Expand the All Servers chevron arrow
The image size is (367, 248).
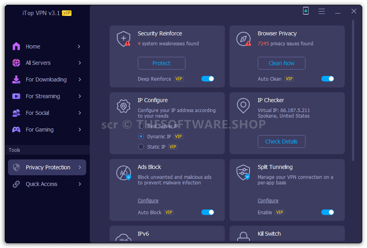(x=80, y=63)
